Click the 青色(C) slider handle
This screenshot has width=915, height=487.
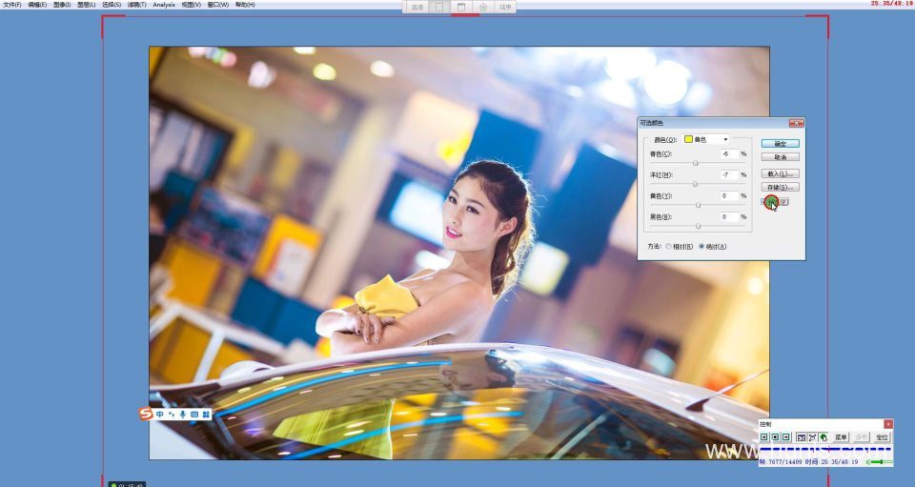coord(695,163)
